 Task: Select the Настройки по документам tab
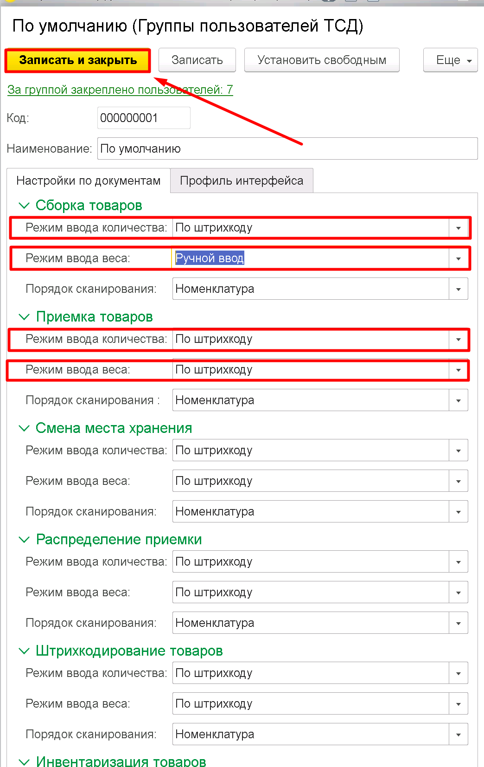pos(89,180)
